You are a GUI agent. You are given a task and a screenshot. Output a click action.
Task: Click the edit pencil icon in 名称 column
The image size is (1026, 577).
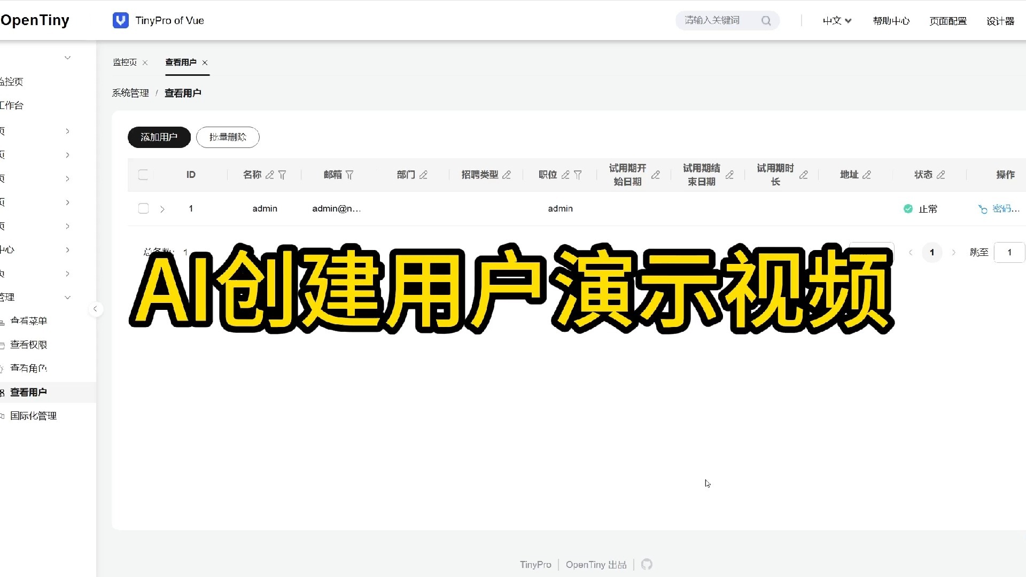point(270,175)
